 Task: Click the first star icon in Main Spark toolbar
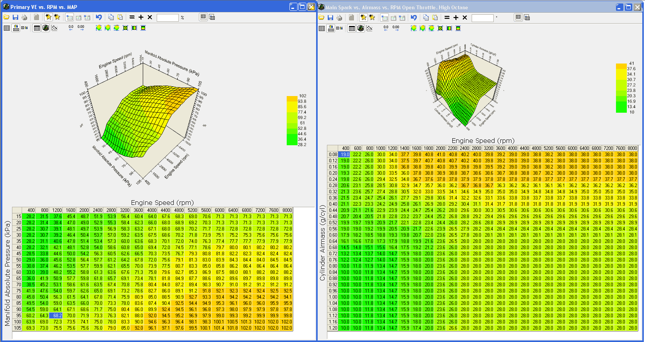point(363,17)
